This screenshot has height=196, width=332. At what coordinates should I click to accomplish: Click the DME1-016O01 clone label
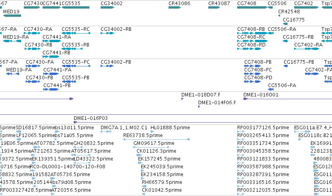coord(261,95)
